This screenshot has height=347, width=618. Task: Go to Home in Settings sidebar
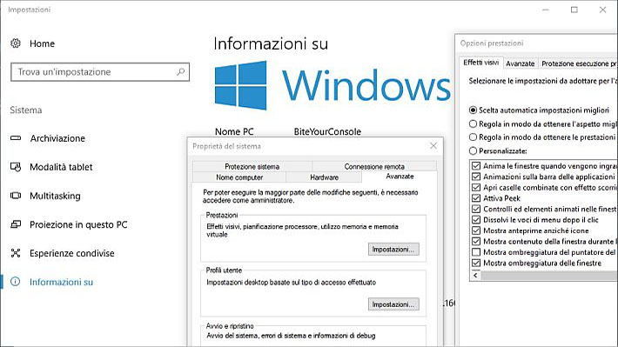click(x=42, y=43)
